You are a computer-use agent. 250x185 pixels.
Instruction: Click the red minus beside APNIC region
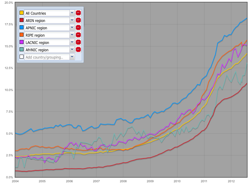pos(78,27)
